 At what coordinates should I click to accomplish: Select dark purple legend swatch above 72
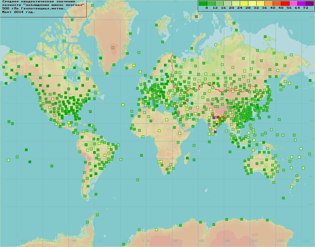click(x=310, y=4)
